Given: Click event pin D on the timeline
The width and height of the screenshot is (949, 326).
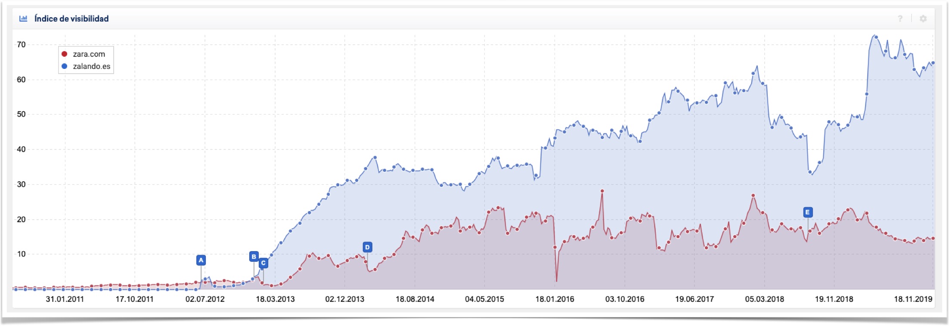Looking at the screenshot, I should pyautogui.click(x=367, y=247).
